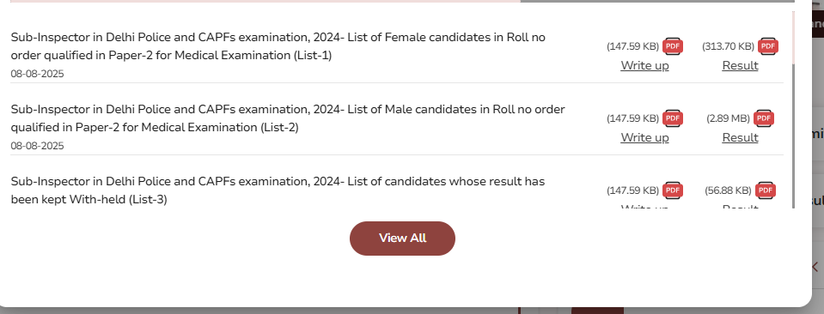Open Result link for Female candidates List-1
The width and height of the screenshot is (824, 314).
click(740, 66)
